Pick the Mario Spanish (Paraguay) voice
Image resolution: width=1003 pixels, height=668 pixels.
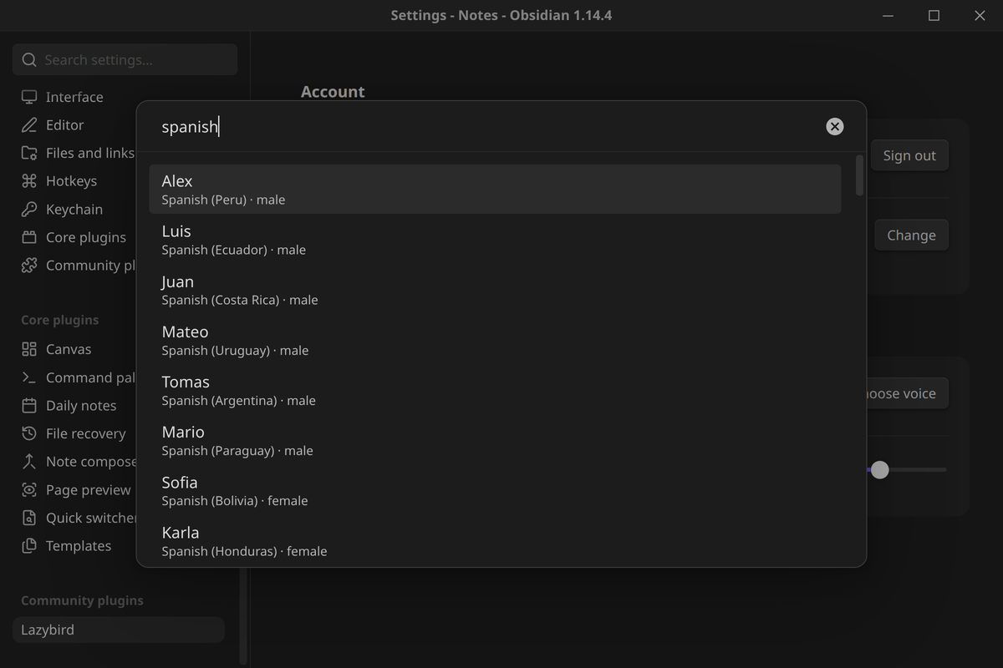tap(495, 440)
